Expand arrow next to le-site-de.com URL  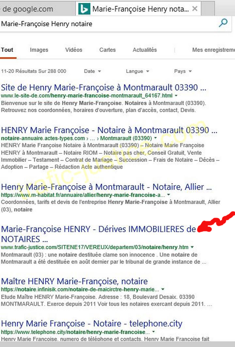pos(176,96)
